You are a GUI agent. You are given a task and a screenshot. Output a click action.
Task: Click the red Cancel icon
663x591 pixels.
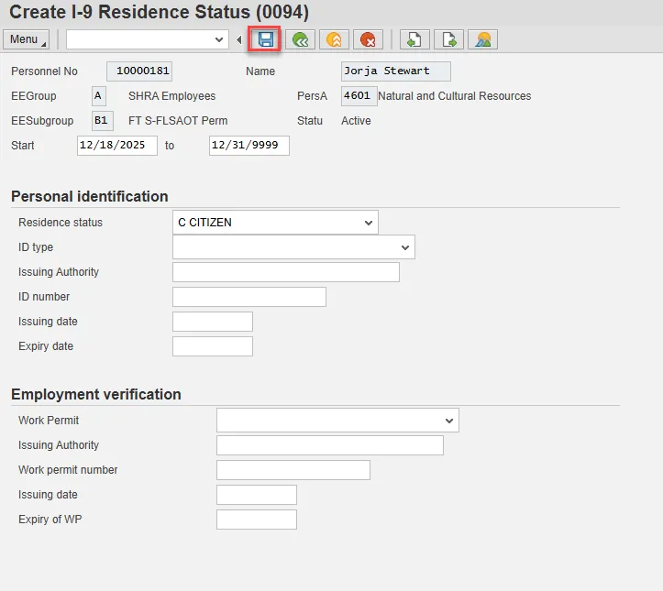pos(369,39)
